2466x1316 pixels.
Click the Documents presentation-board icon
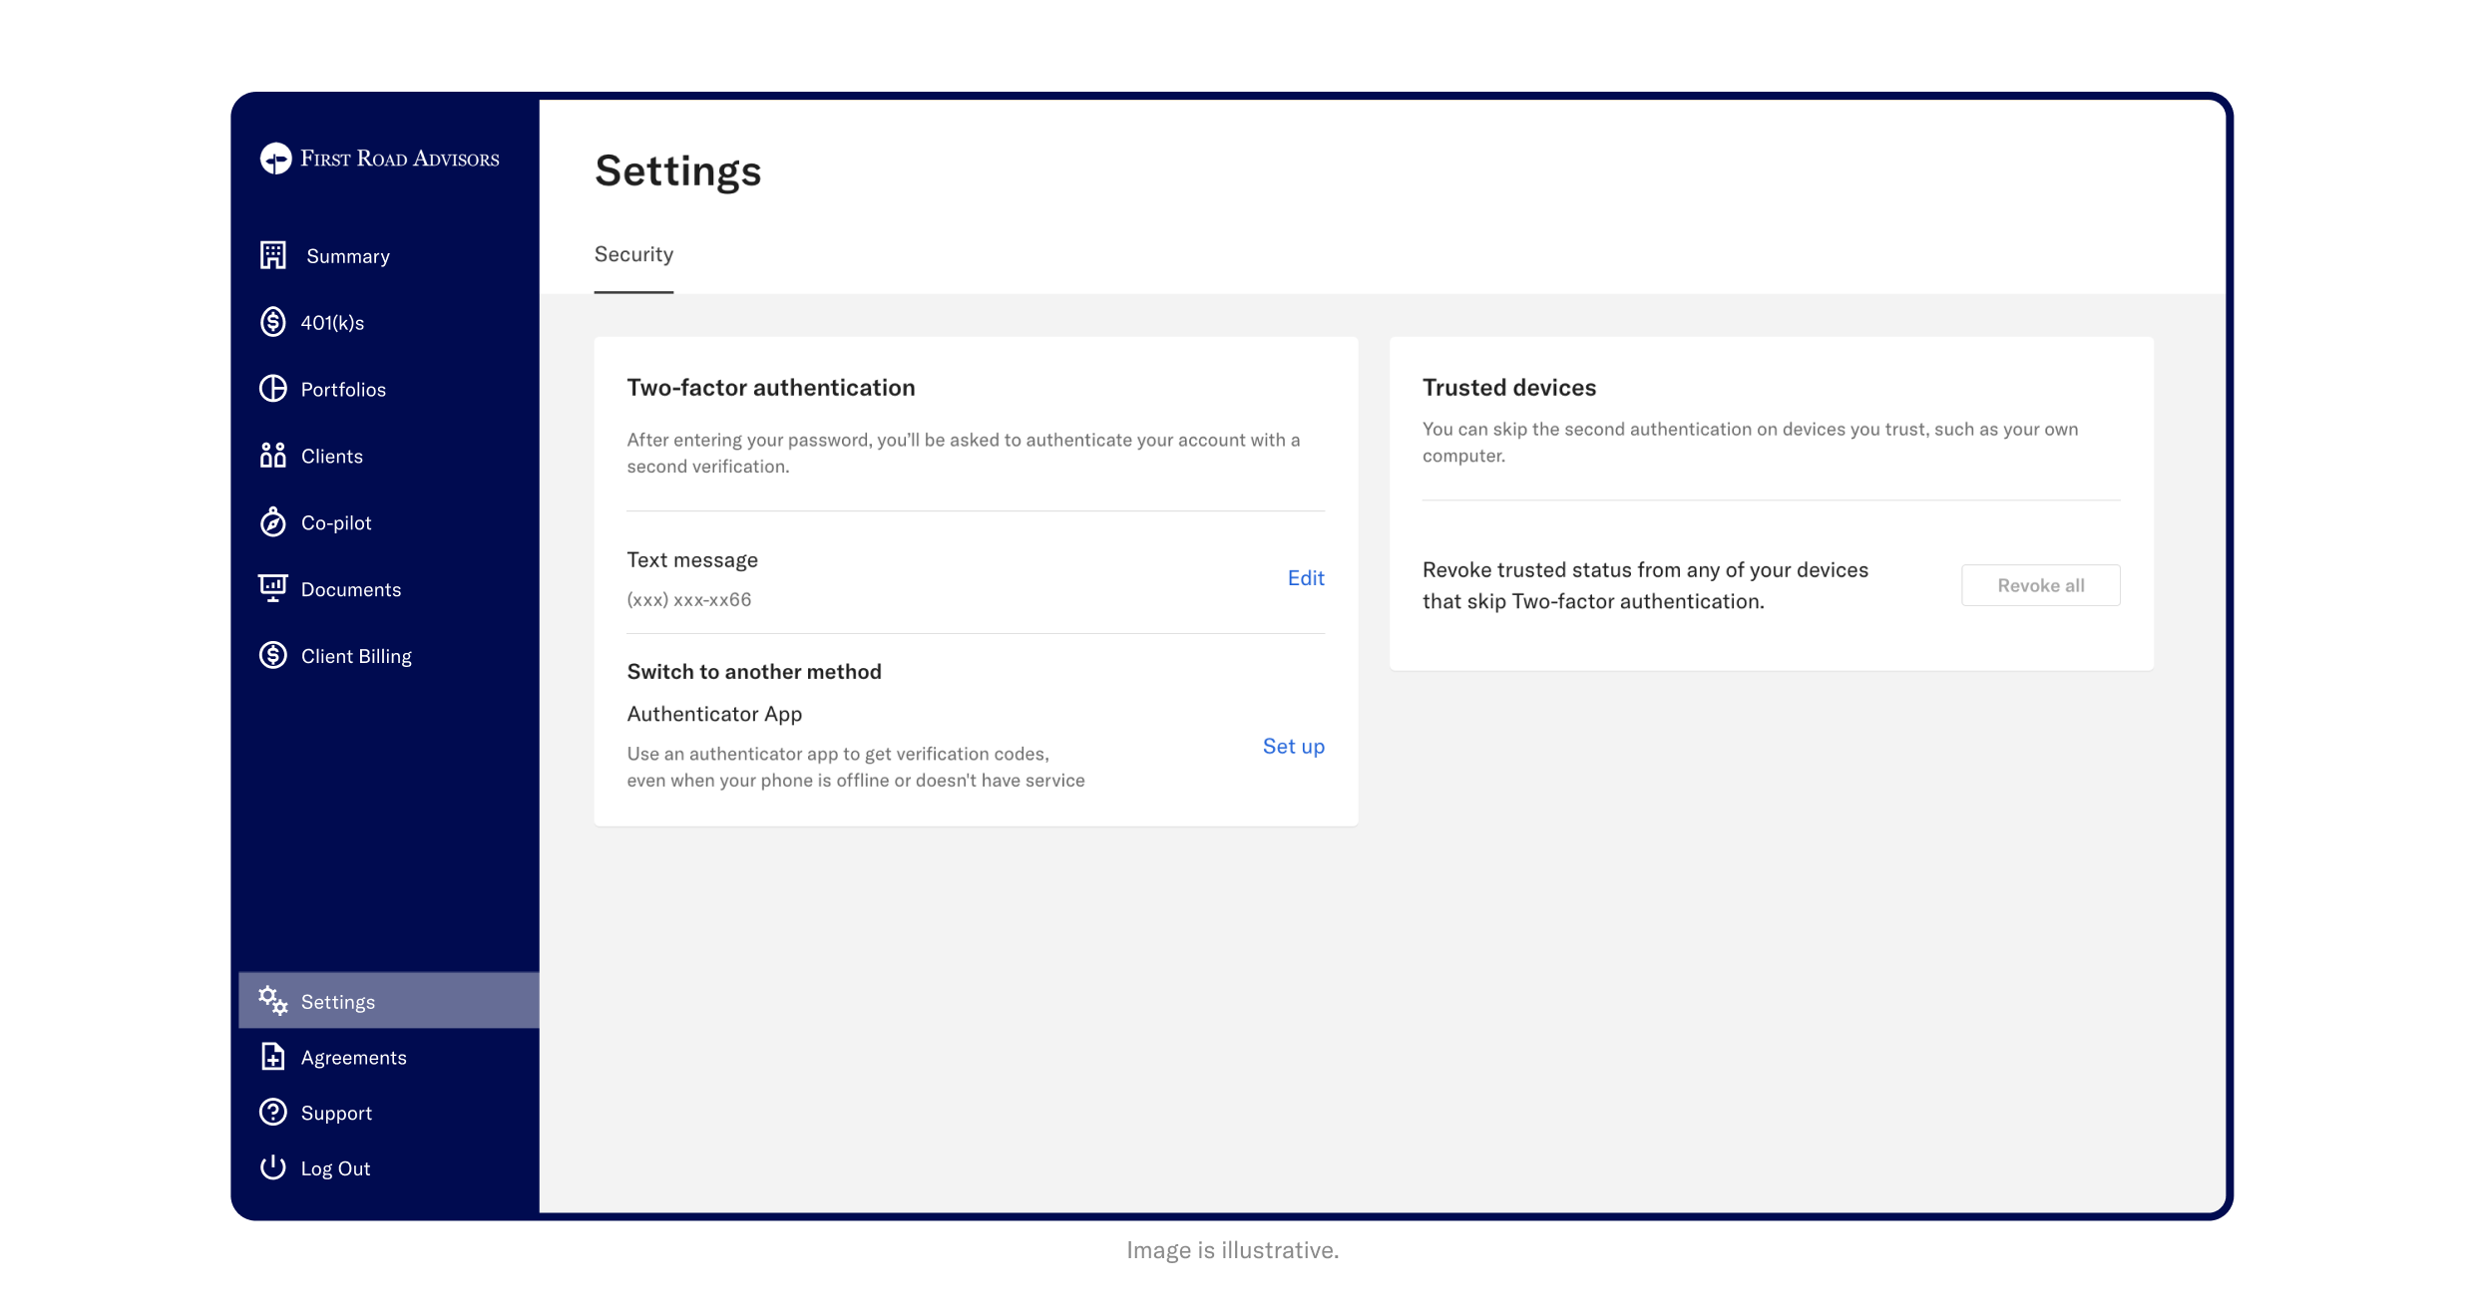pyautogui.click(x=273, y=588)
